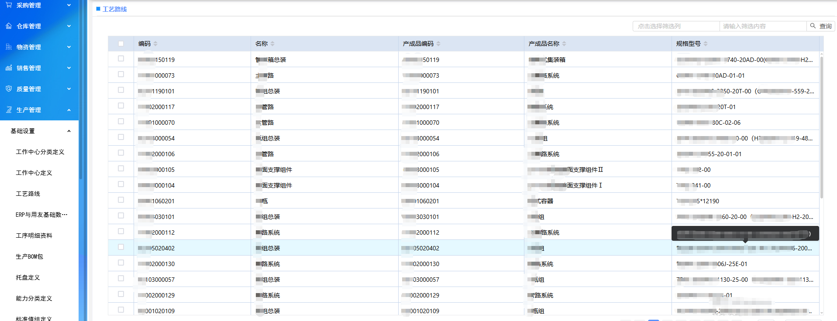Click the sort arrows on 编码 column
Viewport: 837px width, 321px height.
155,44
